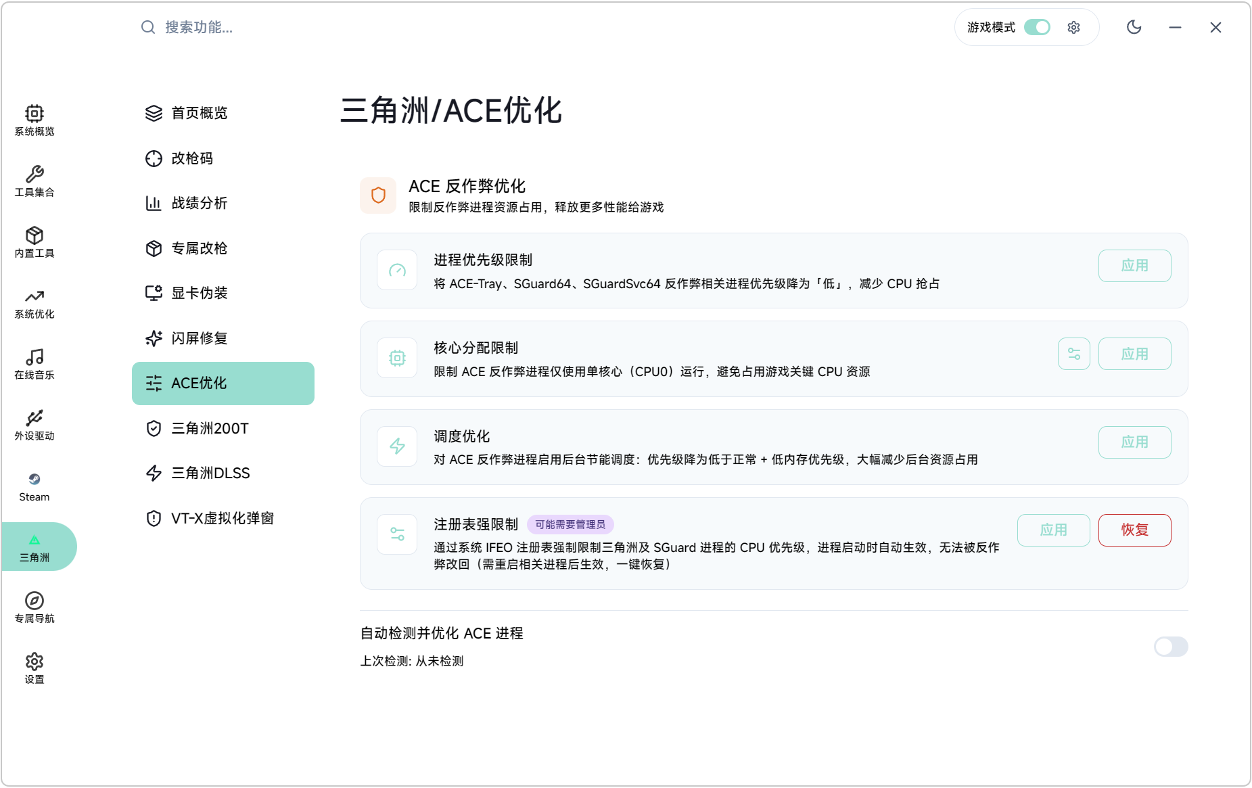
Task: Open VT-X虚拟化弹窗 menu item
Action: (x=223, y=518)
